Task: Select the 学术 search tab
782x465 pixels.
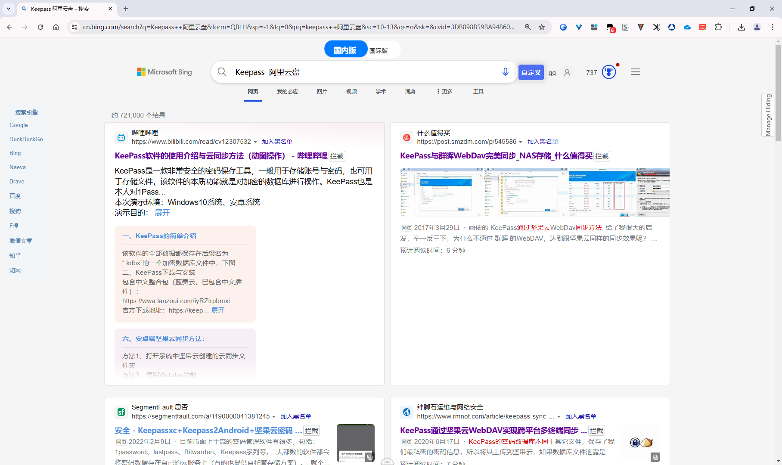Action: click(381, 91)
